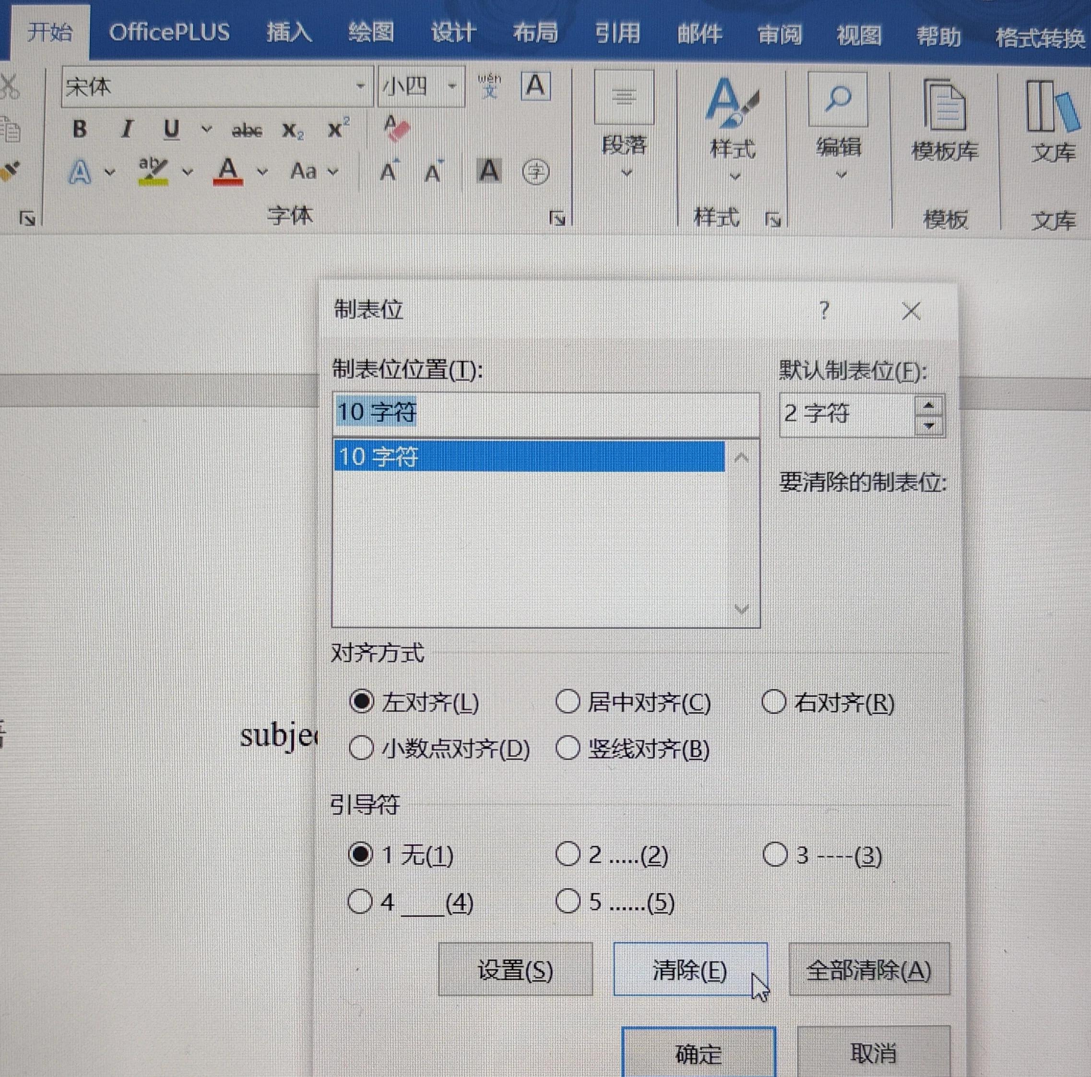Image resolution: width=1091 pixels, height=1077 pixels.
Task: Expand 段落 group chevron
Action: pos(626,173)
